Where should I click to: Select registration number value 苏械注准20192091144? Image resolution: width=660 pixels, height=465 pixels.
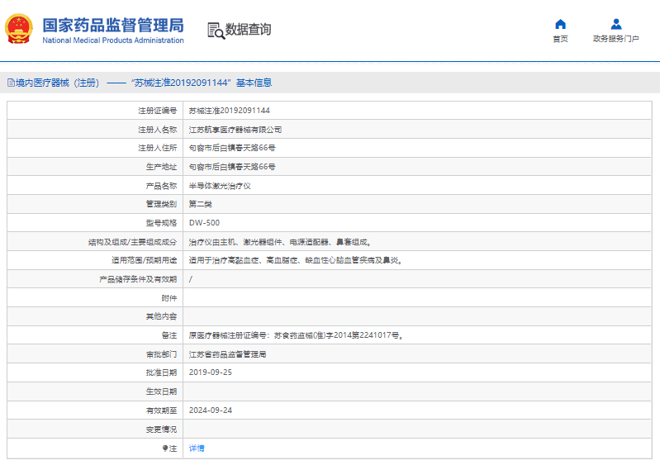(x=230, y=111)
